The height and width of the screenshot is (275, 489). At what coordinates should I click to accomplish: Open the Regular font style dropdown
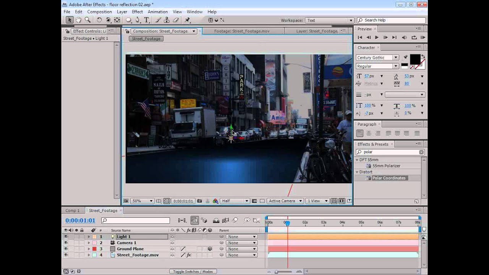(x=377, y=66)
